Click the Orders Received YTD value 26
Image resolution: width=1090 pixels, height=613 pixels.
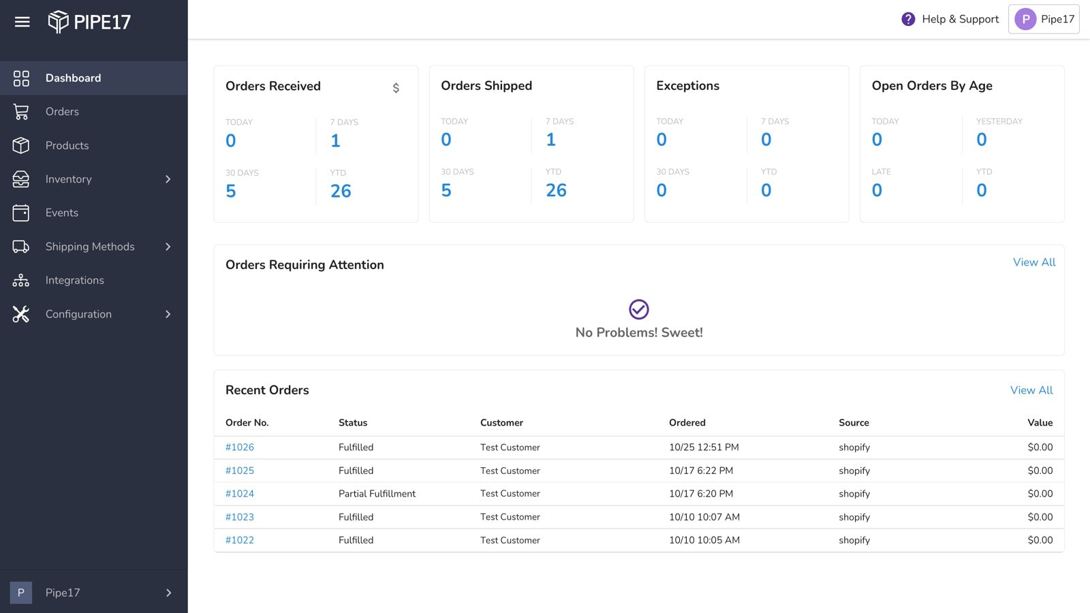341,191
